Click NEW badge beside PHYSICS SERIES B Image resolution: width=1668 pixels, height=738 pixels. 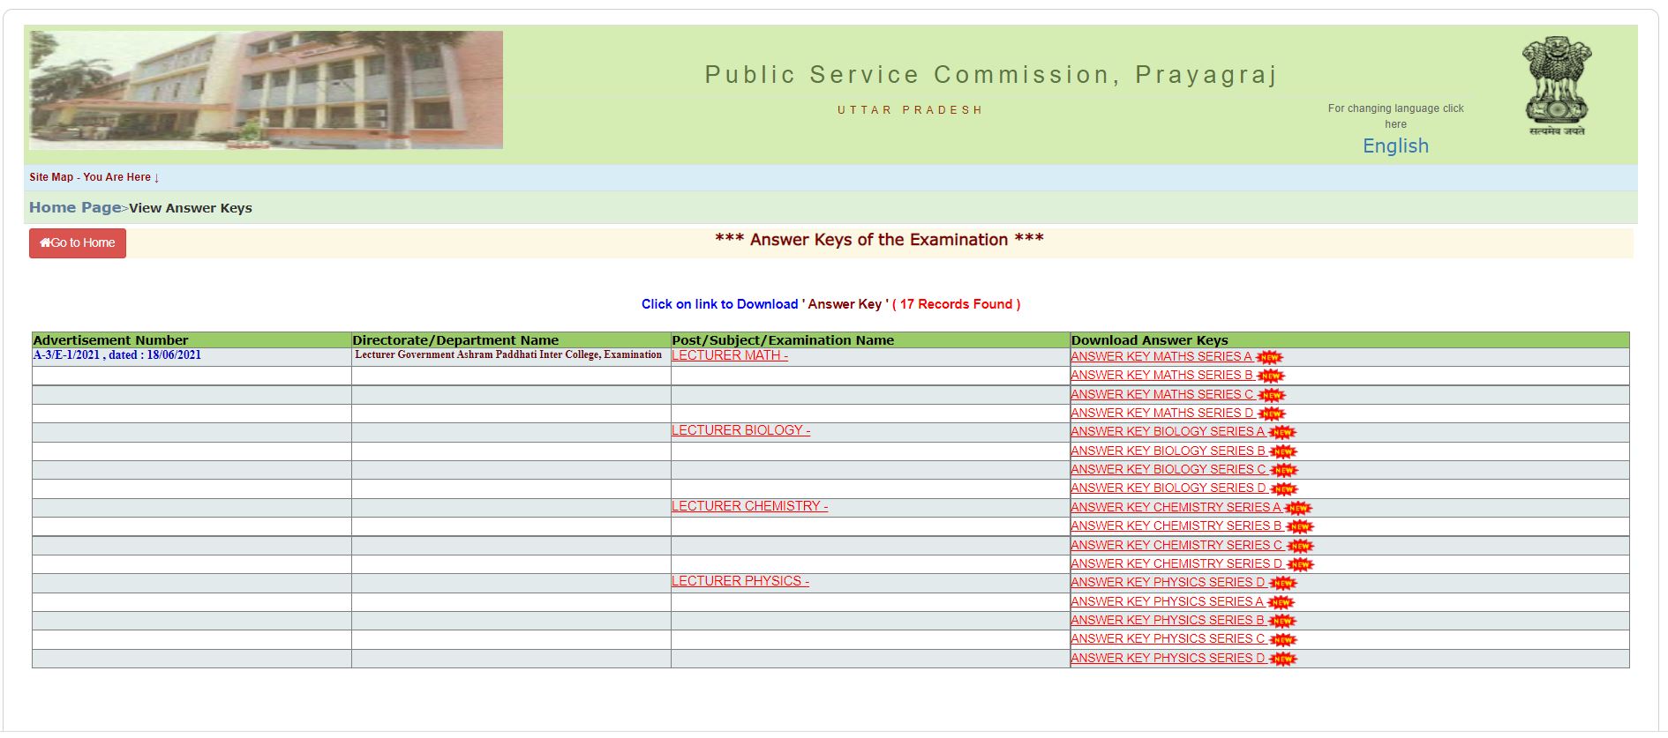1282,621
